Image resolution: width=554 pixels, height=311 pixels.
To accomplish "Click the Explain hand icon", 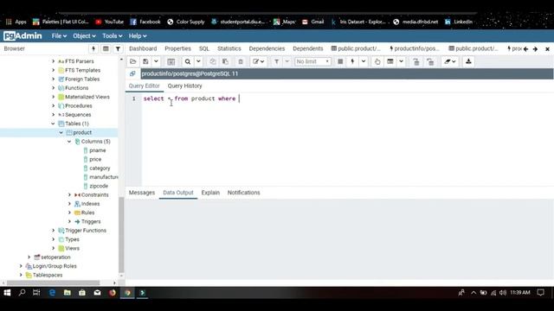I will pyautogui.click(x=377, y=61).
